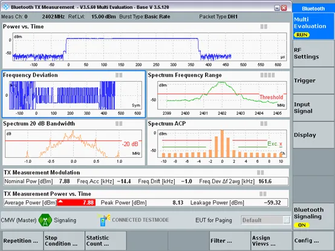The height and width of the screenshot is (251, 335).
Task: Click CMW (Master) label
Action: point(19,220)
